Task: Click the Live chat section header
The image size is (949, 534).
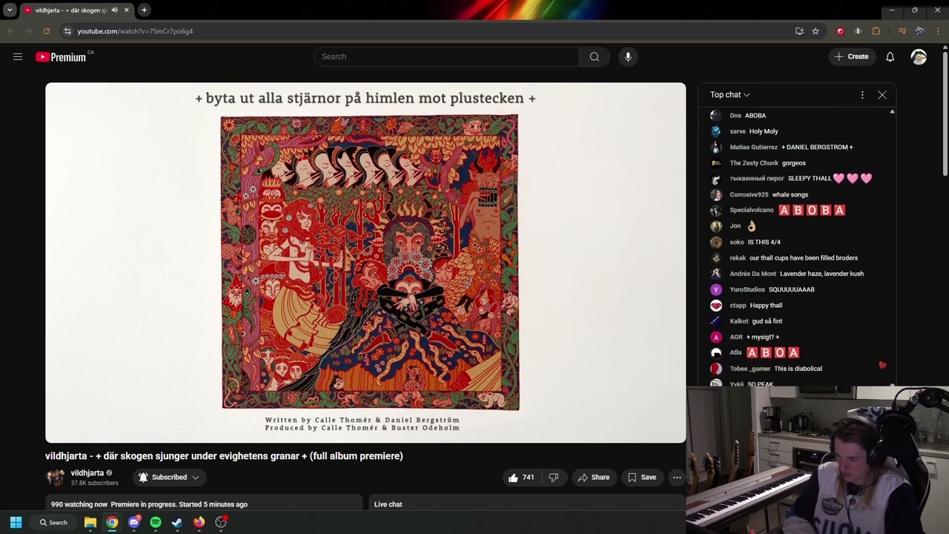Action: [x=388, y=504]
